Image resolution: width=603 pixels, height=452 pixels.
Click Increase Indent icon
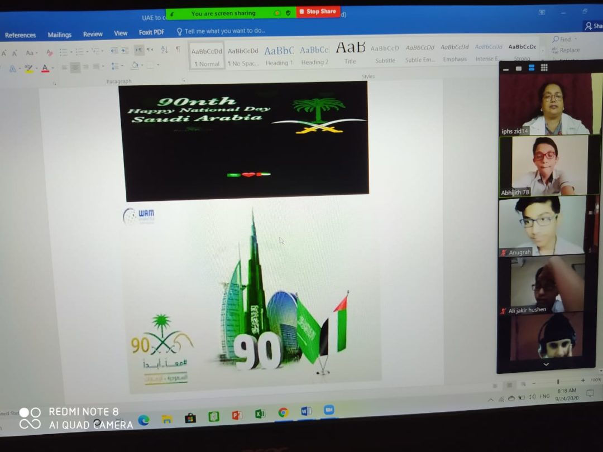pyautogui.click(x=125, y=50)
